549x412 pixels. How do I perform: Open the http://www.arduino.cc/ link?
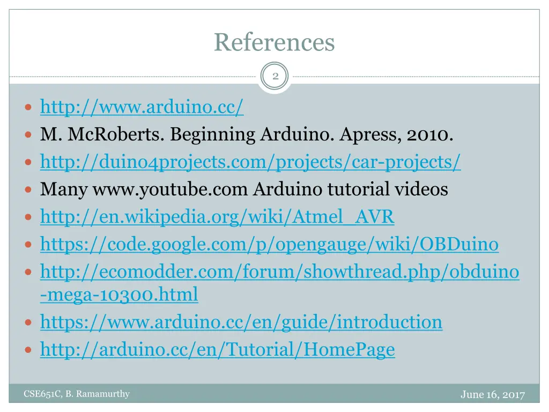pos(142,107)
